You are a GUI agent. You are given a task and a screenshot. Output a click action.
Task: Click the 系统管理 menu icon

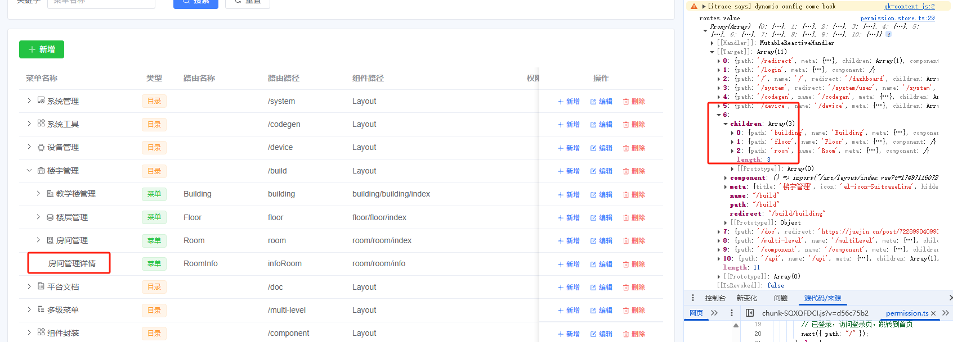pyautogui.click(x=41, y=100)
